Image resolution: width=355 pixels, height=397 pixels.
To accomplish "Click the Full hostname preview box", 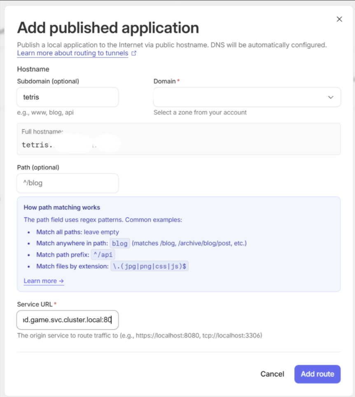I will click(178, 139).
